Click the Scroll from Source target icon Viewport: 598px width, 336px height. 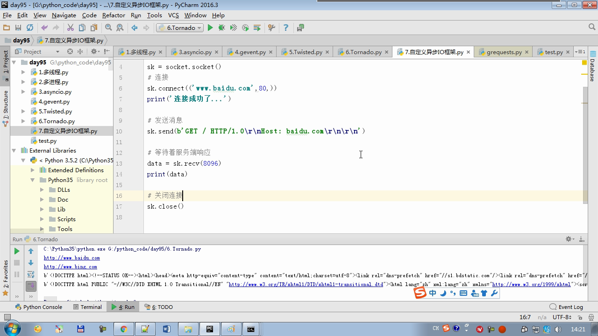[x=70, y=52]
